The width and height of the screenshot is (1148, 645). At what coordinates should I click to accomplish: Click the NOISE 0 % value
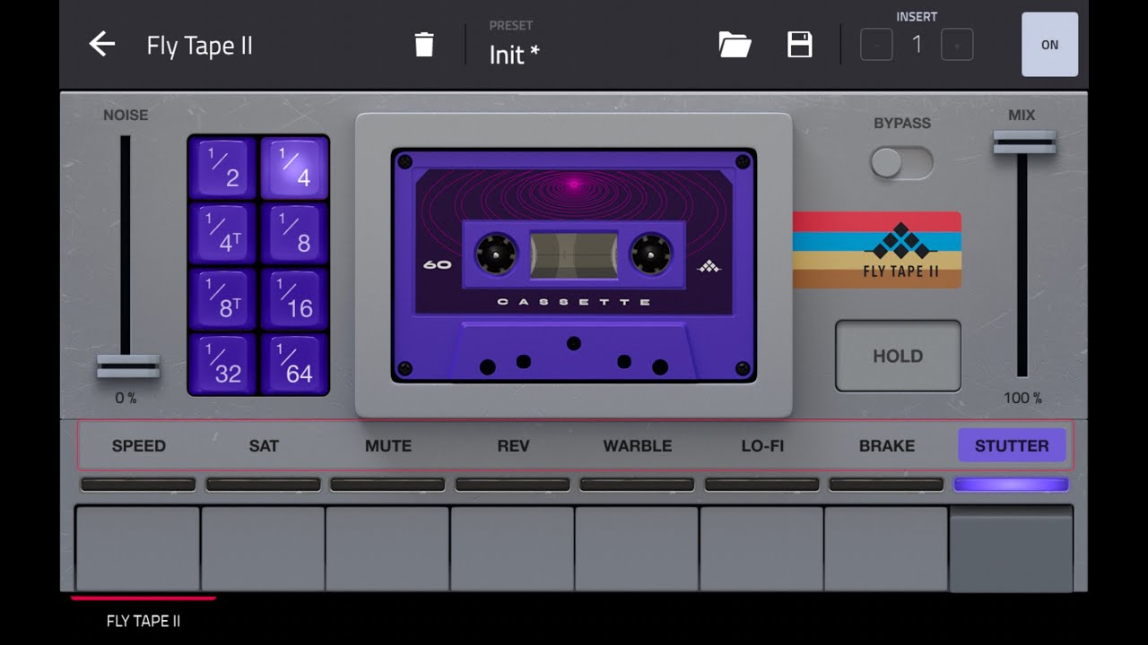click(x=126, y=398)
